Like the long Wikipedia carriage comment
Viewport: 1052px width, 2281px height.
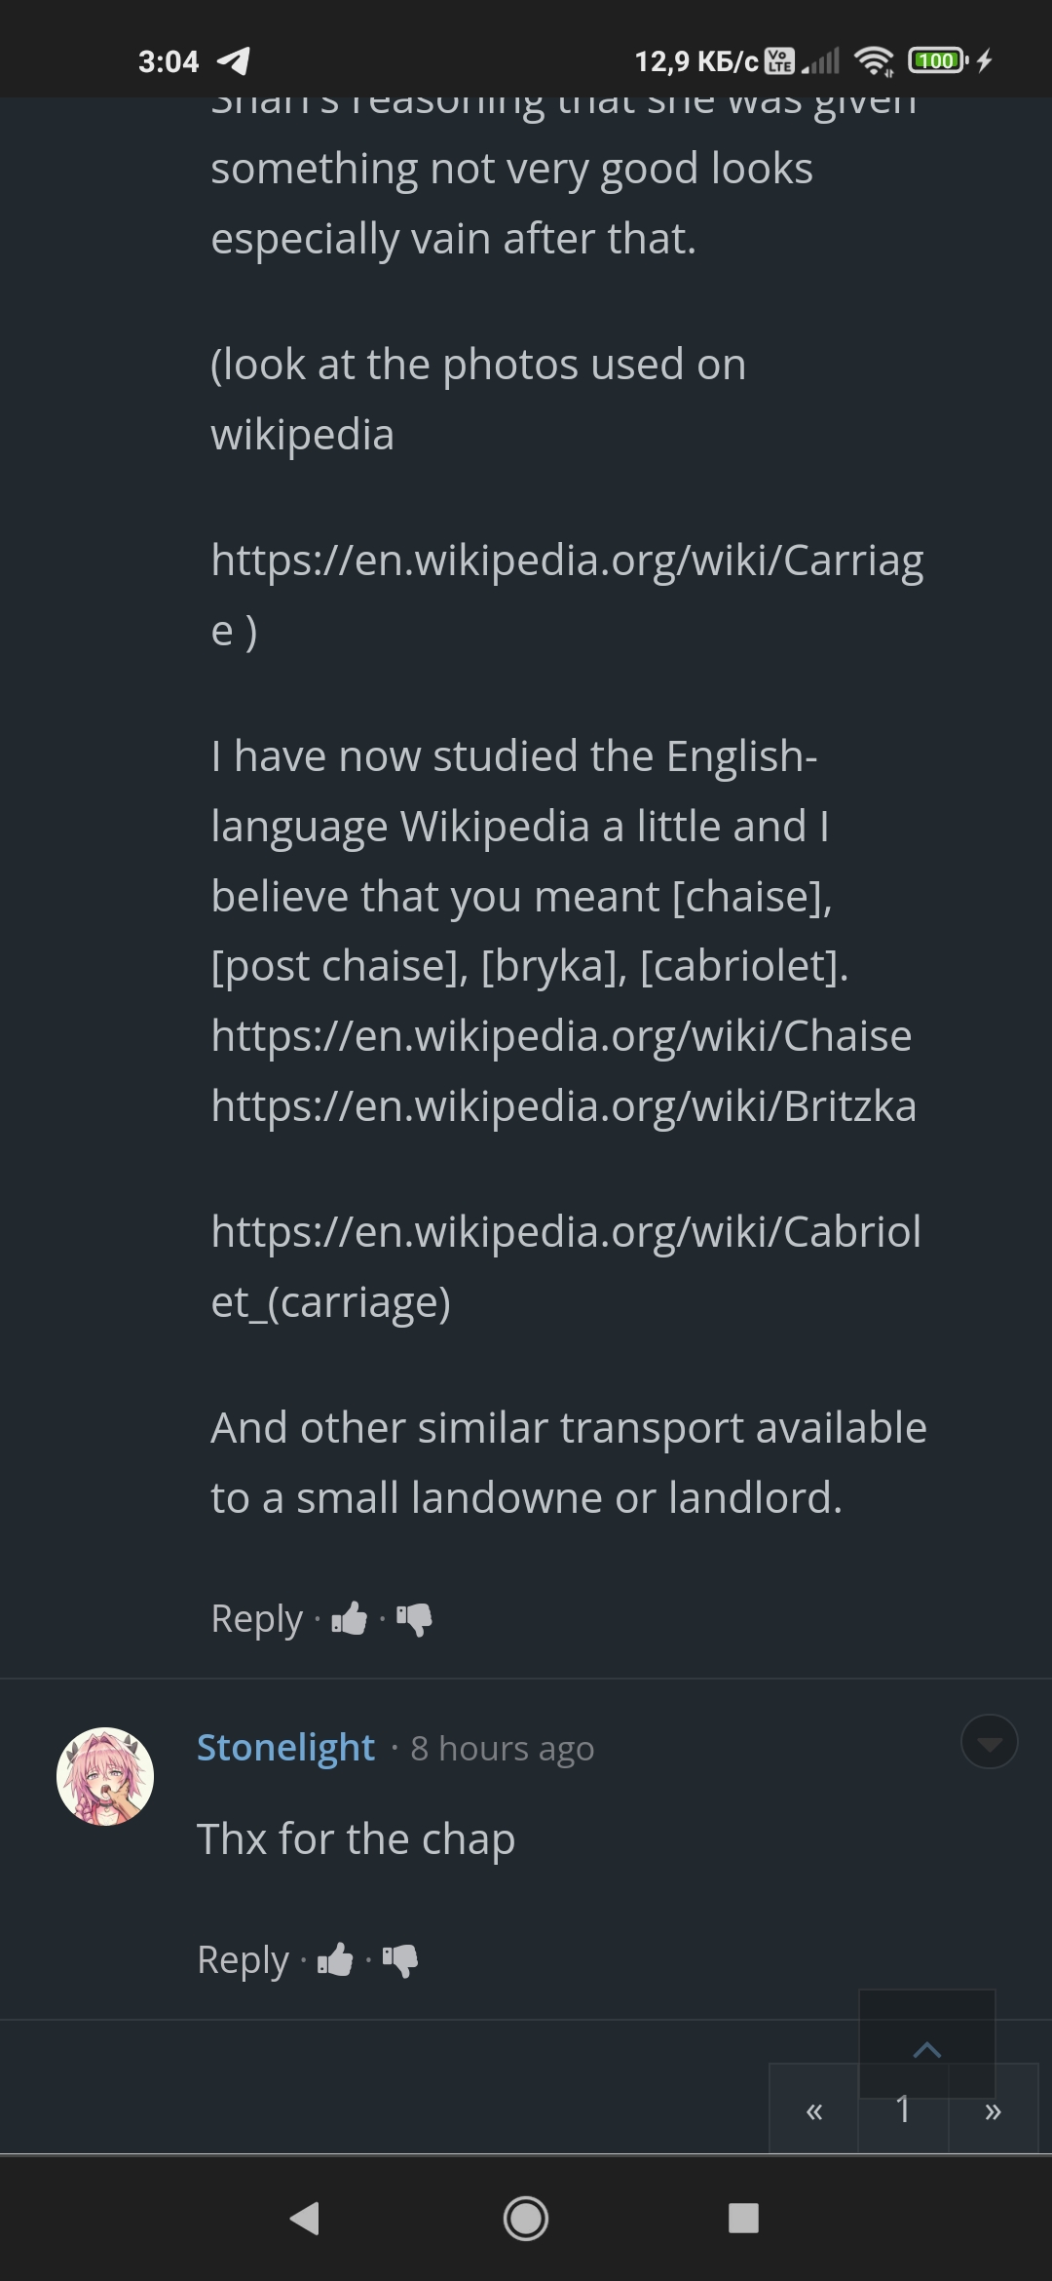(x=350, y=1619)
